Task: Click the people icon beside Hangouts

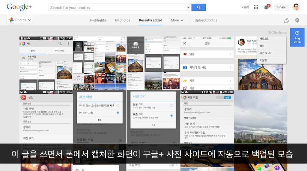Action: tap(286, 20)
